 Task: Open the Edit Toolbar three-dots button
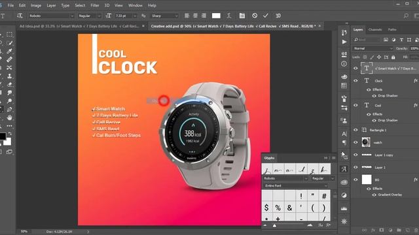9,126
